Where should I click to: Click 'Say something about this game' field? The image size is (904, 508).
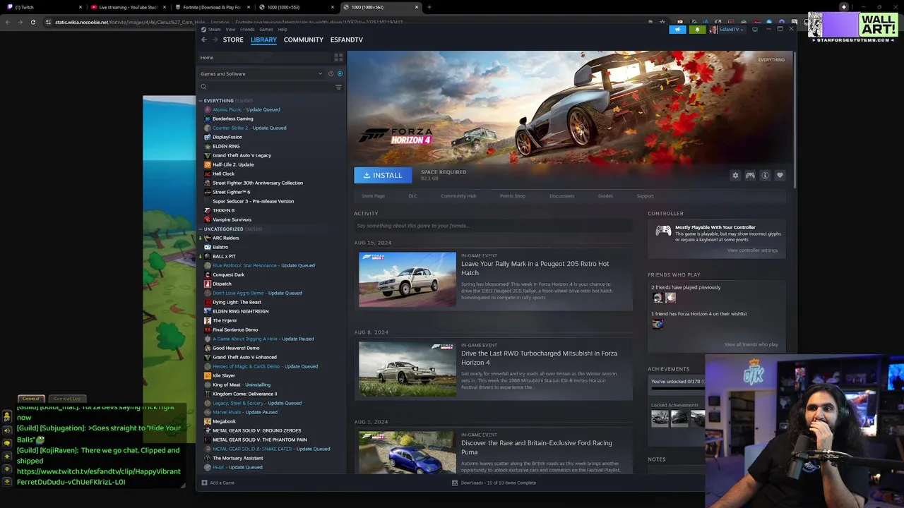click(x=492, y=226)
